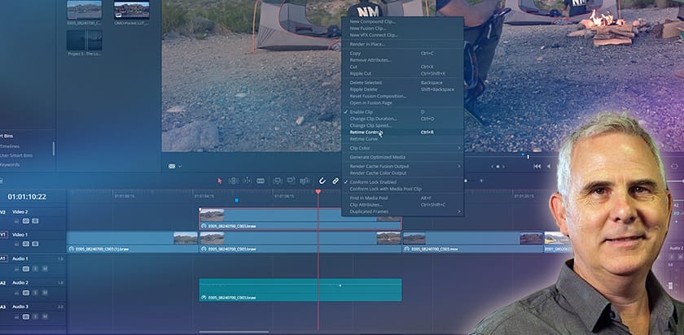The image size is (684, 335).
Task: Choose Open in Fusion Page
Action: click(x=401, y=102)
